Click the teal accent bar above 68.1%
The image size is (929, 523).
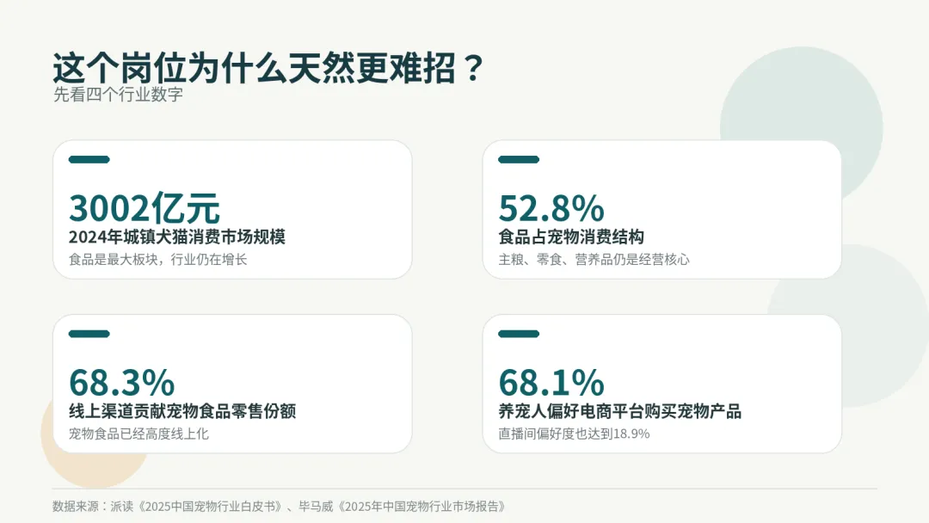(x=519, y=334)
